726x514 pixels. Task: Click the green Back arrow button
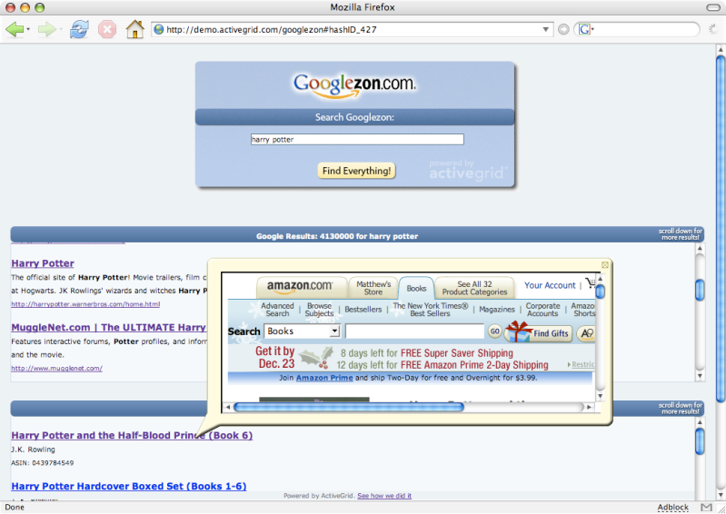(x=15, y=30)
